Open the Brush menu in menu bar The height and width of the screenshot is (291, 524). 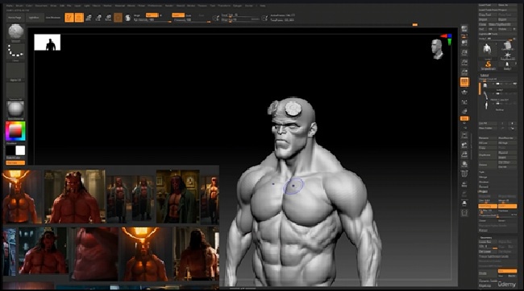[19, 6]
